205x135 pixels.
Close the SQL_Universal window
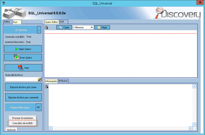[x=200, y=2]
